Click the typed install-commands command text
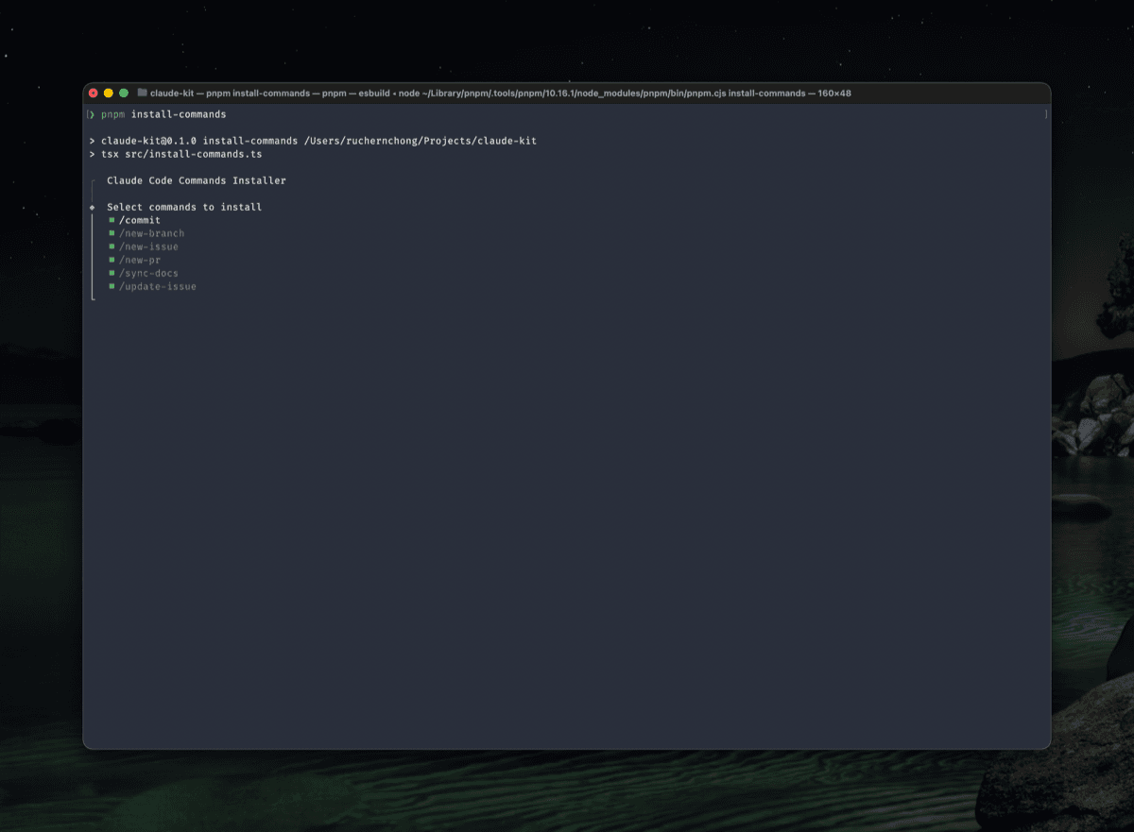The image size is (1134, 832). click(x=179, y=114)
